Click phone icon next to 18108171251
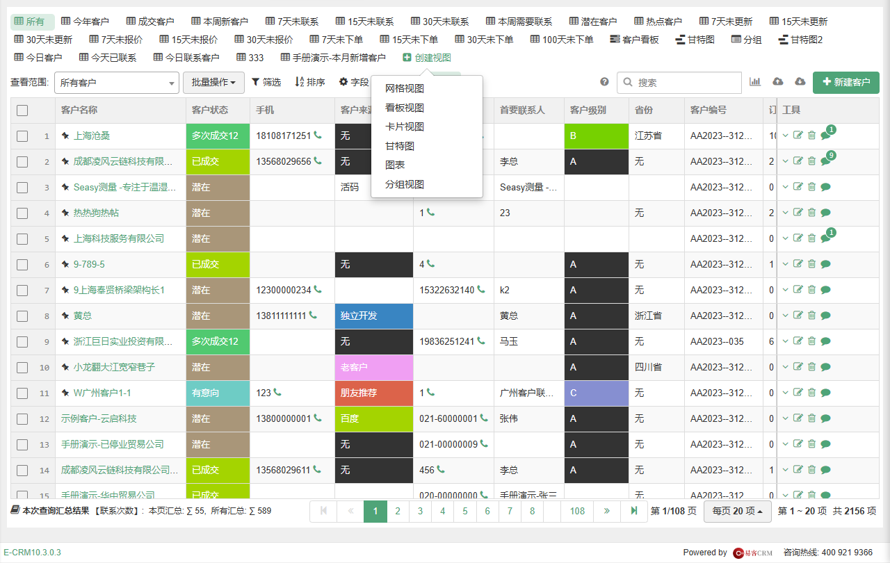890x563 pixels. (318, 136)
